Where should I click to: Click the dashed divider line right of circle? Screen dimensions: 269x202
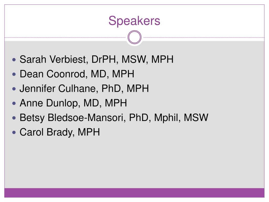point(204,37)
